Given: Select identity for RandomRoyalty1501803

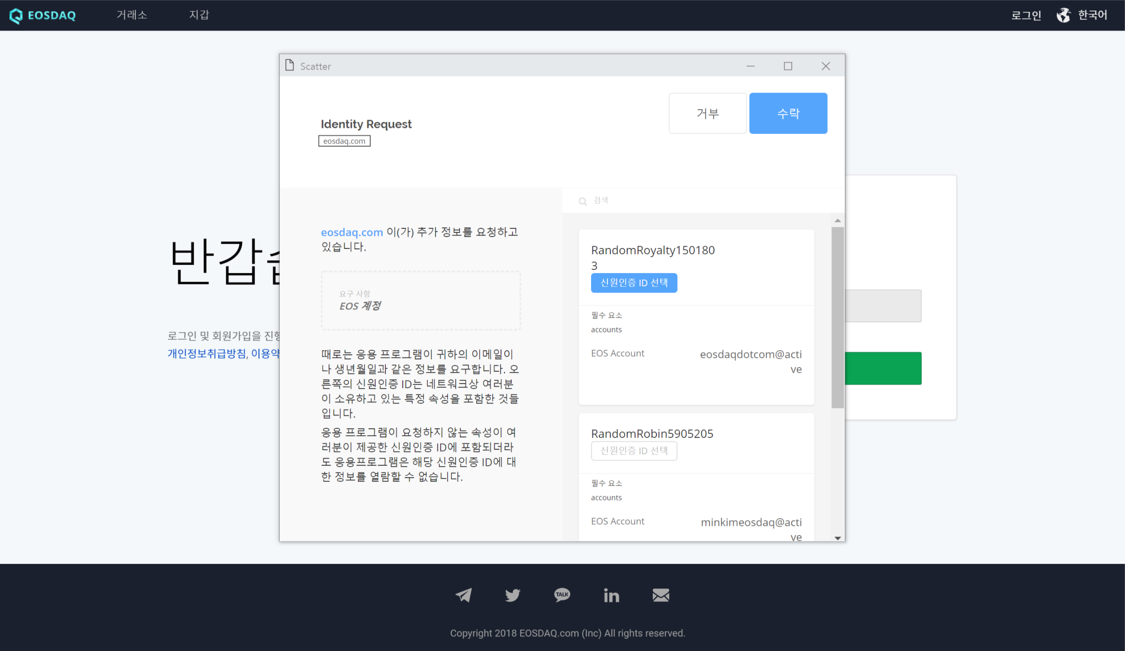Looking at the screenshot, I should 634,283.
